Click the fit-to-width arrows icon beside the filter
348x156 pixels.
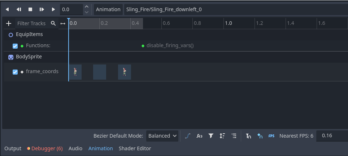tap(63, 23)
